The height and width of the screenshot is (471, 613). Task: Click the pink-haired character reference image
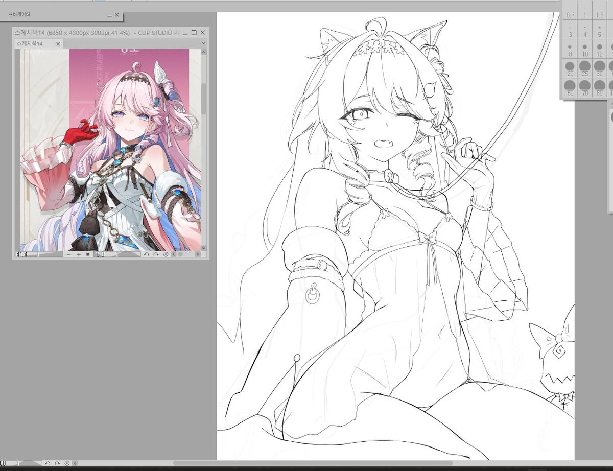click(110, 150)
